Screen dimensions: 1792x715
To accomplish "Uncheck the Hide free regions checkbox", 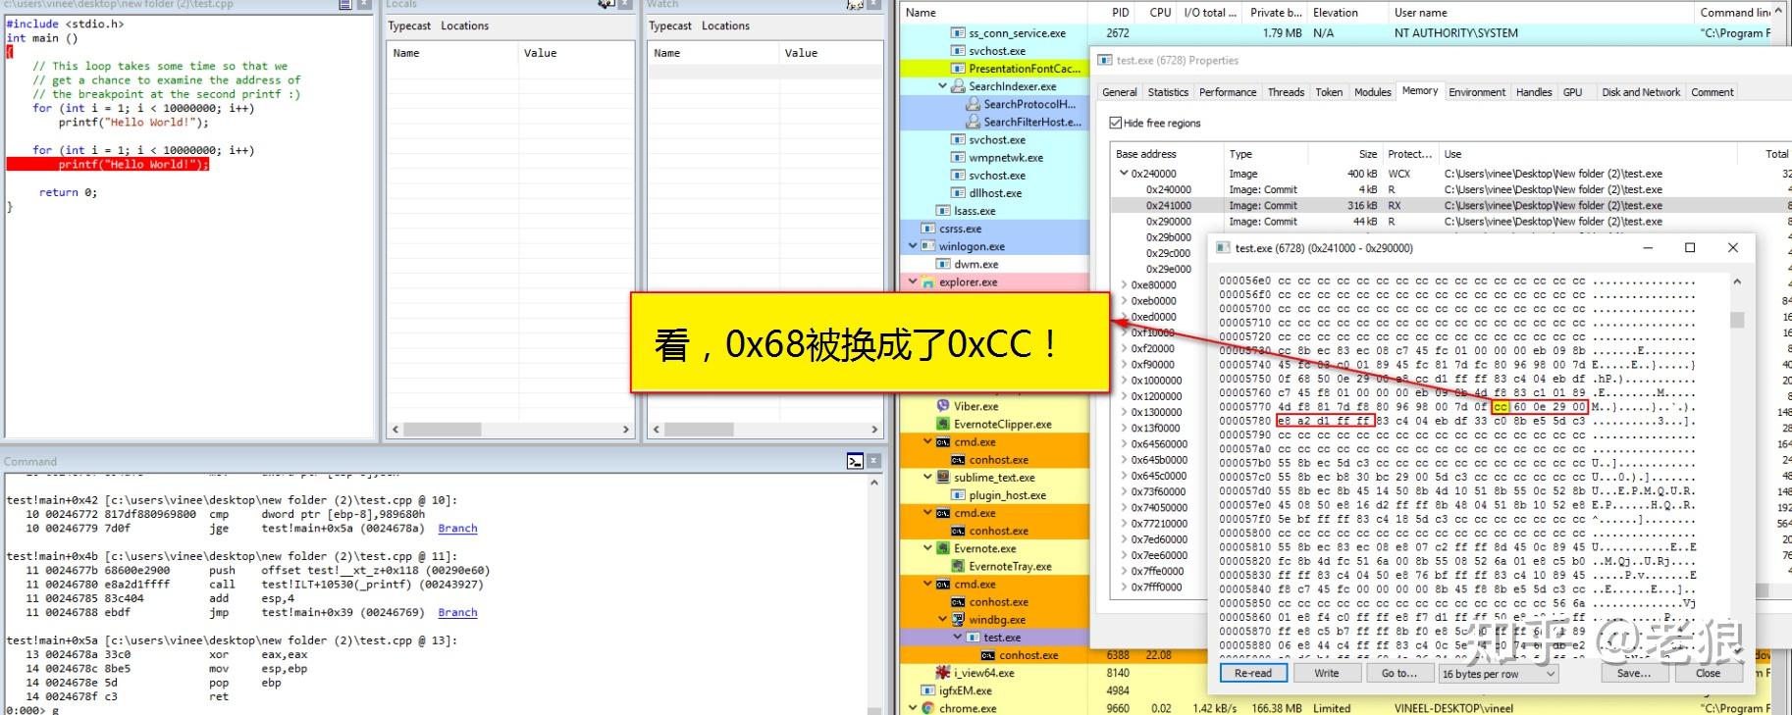I will coord(1115,123).
